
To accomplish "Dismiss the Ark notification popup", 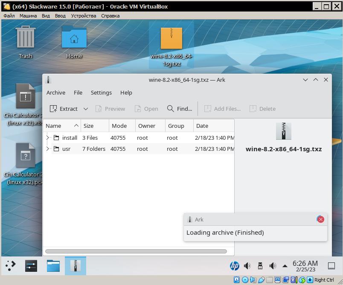I will click(x=320, y=219).
